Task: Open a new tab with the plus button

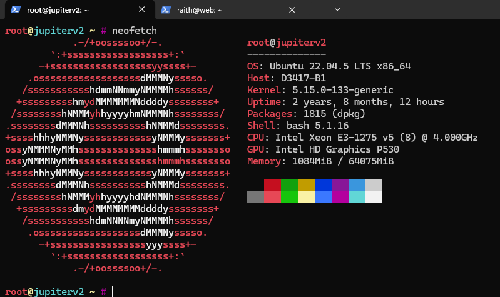Action: 319,9
